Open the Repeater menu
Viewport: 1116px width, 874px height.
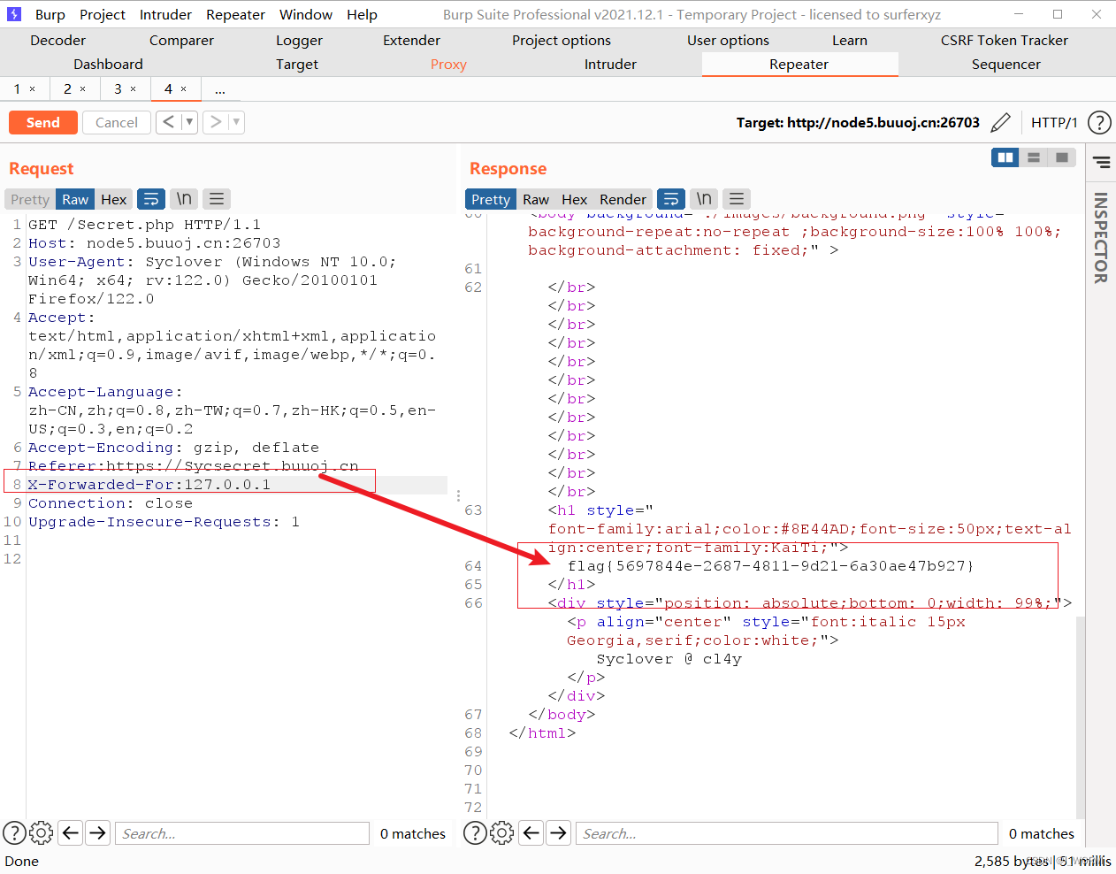(235, 14)
